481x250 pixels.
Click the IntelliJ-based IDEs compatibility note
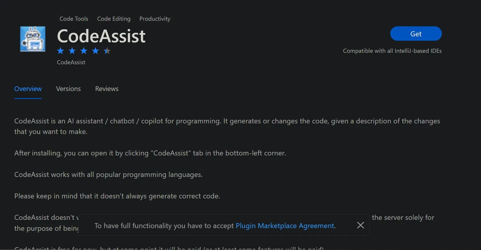coord(392,51)
